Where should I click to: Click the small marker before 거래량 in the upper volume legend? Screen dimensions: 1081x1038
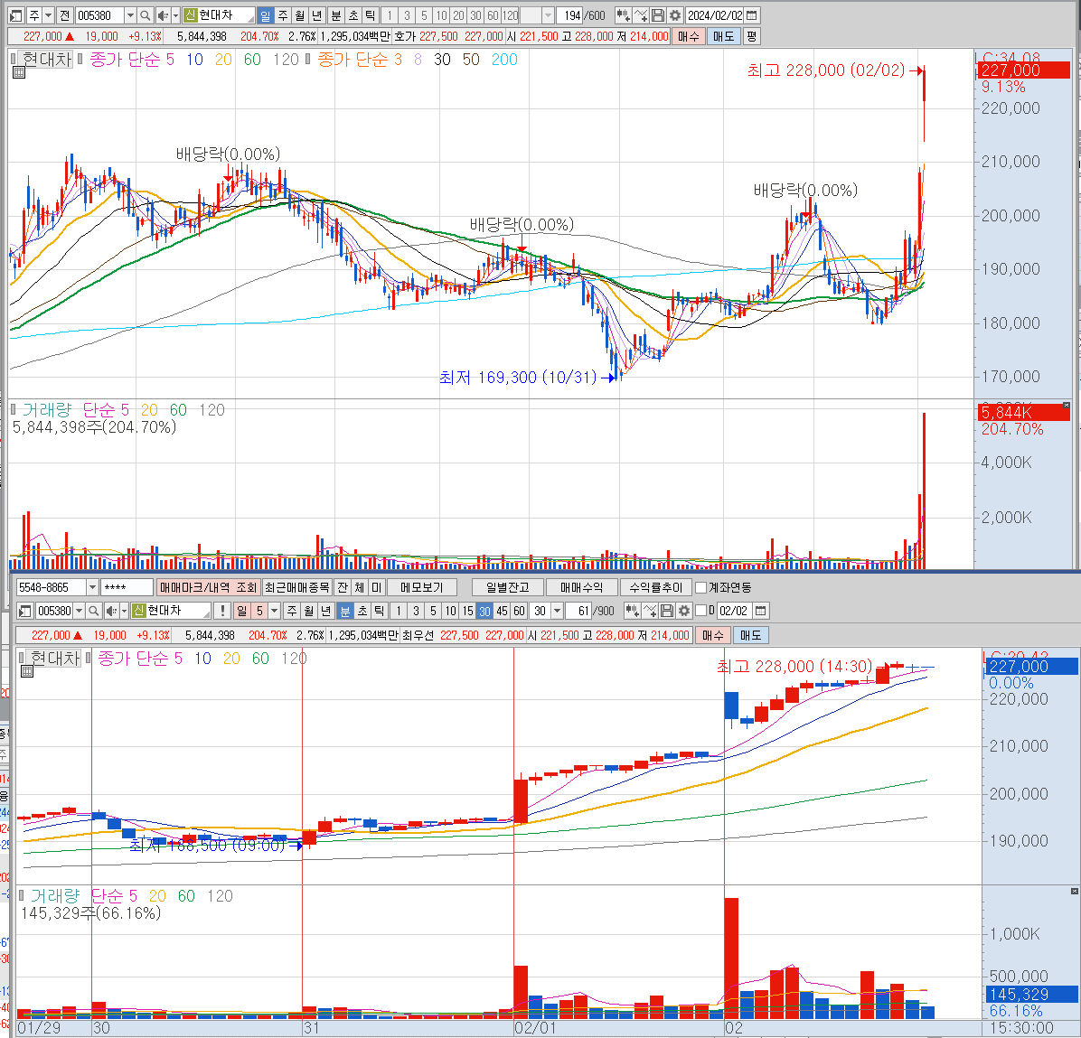(14, 409)
